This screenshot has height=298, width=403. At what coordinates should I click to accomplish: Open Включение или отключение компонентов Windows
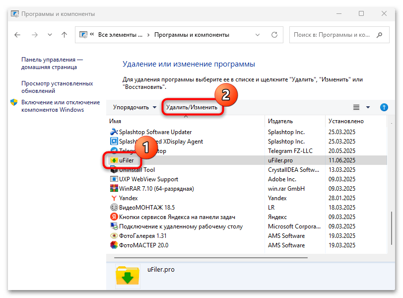[x=61, y=106]
